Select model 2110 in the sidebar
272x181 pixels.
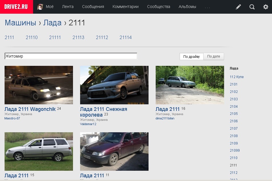[234, 158]
